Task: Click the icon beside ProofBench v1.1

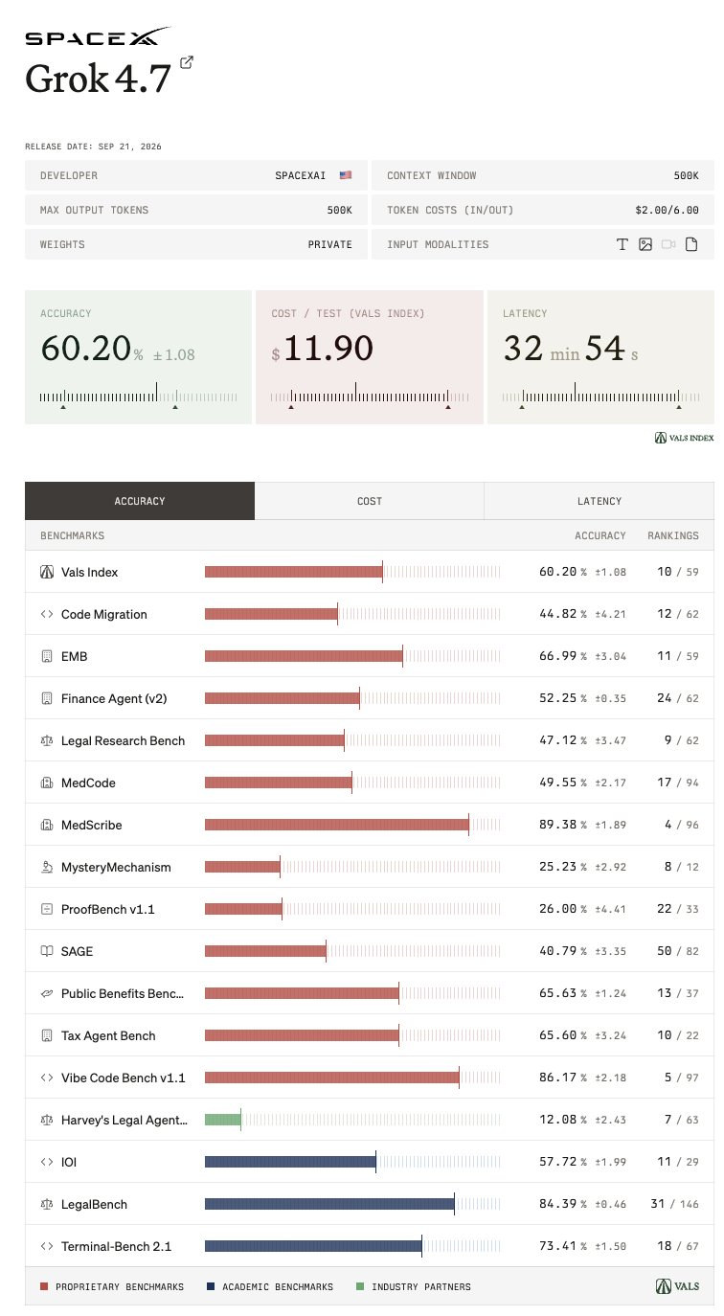Action: tap(47, 909)
